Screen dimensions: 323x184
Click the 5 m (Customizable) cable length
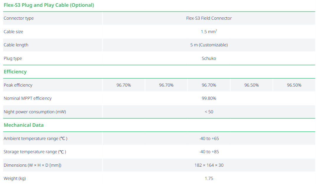click(209, 45)
